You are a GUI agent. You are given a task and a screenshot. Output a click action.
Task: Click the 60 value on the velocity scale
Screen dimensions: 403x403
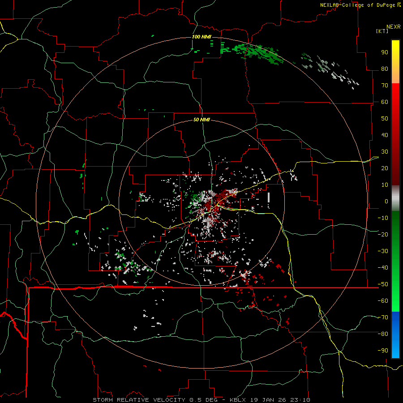(385, 102)
